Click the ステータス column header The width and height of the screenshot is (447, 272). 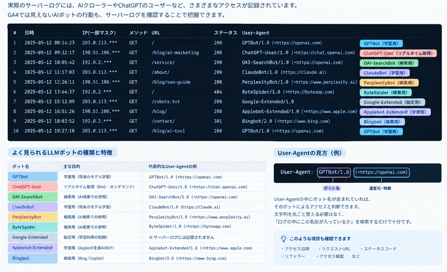click(226, 33)
